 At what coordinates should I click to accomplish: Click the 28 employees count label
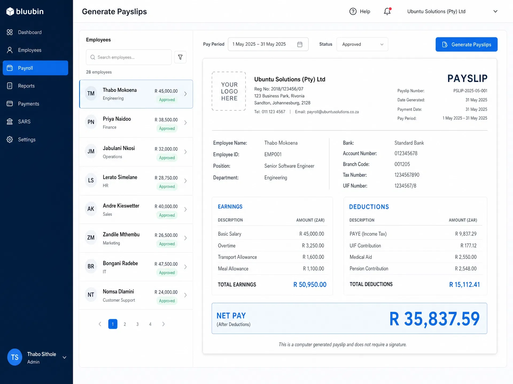pos(99,72)
